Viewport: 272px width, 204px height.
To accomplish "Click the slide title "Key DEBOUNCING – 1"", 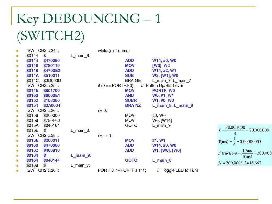I will pos(88,19).
